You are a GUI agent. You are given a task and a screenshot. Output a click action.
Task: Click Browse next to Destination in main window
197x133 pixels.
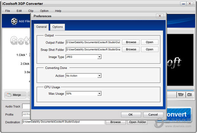click(116, 122)
